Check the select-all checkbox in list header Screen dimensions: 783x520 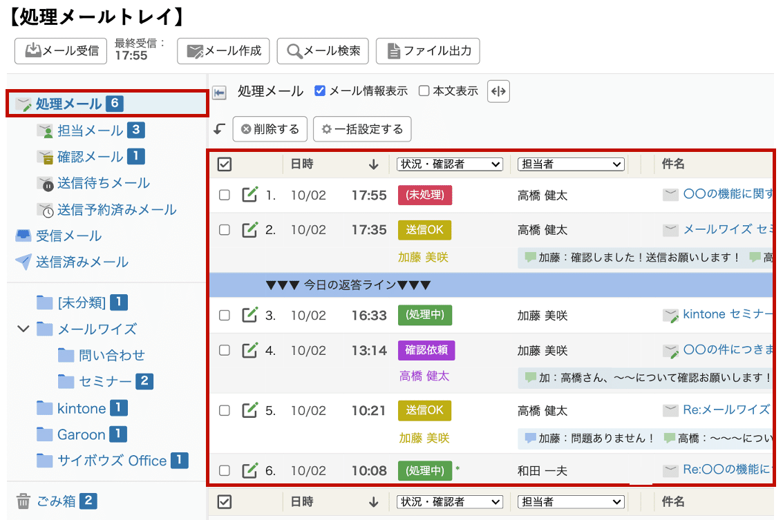coord(225,164)
